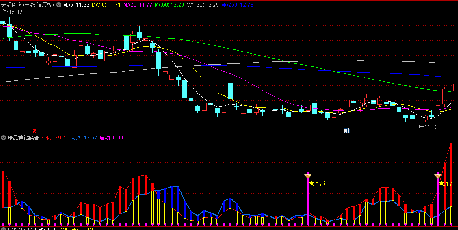Screen dimensions: 458x230
Task: Click the latest ★底部 signal label
Action: 447,183
